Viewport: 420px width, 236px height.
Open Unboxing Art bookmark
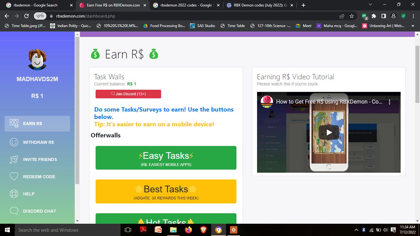click(x=383, y=26)
